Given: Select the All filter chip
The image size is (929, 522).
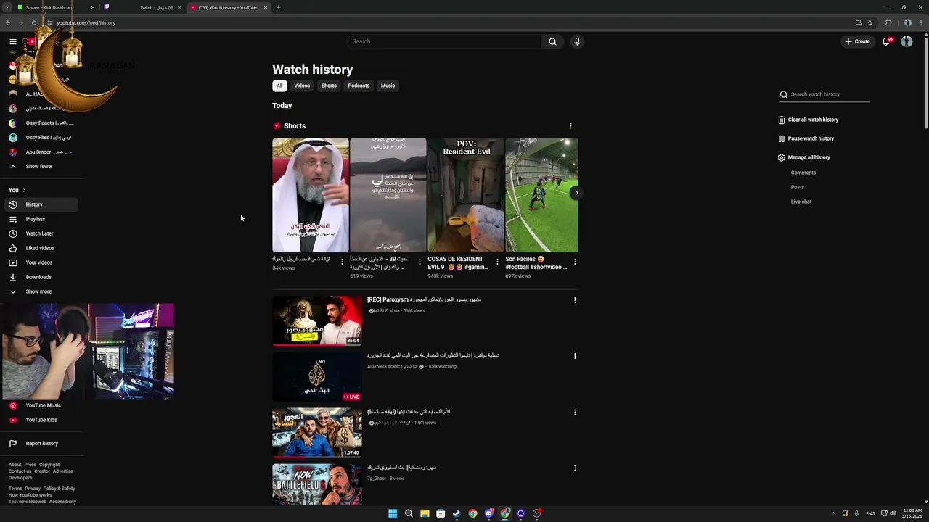Looking at the screenshot, I should [279, 86].
